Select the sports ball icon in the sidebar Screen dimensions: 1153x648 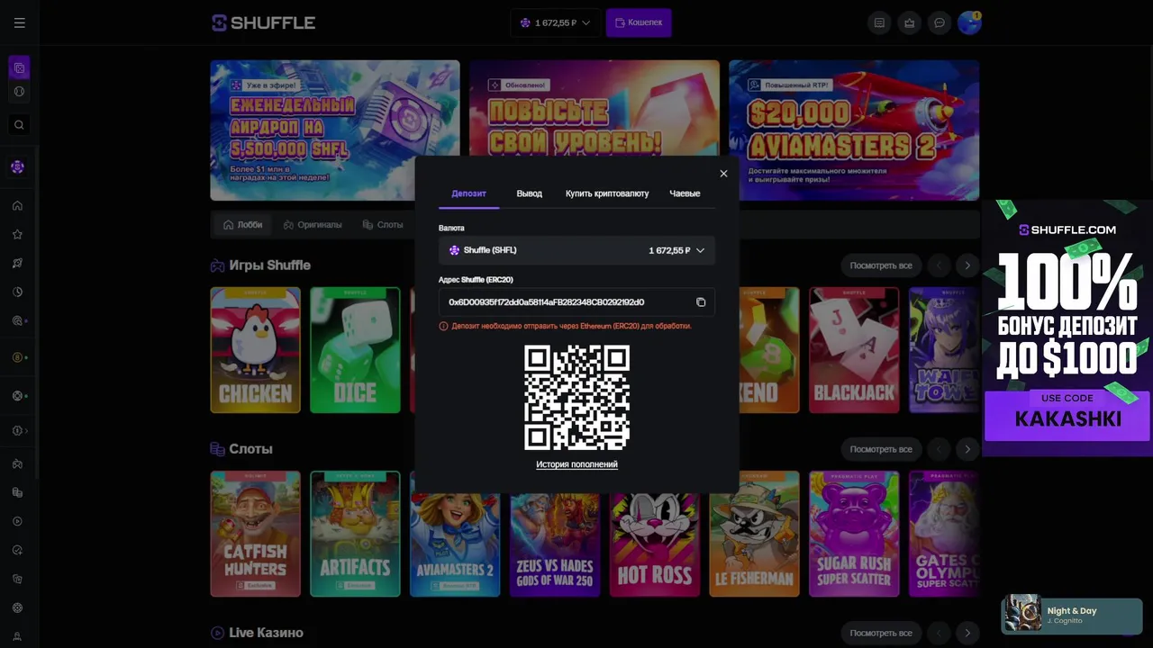coord(19,91)
